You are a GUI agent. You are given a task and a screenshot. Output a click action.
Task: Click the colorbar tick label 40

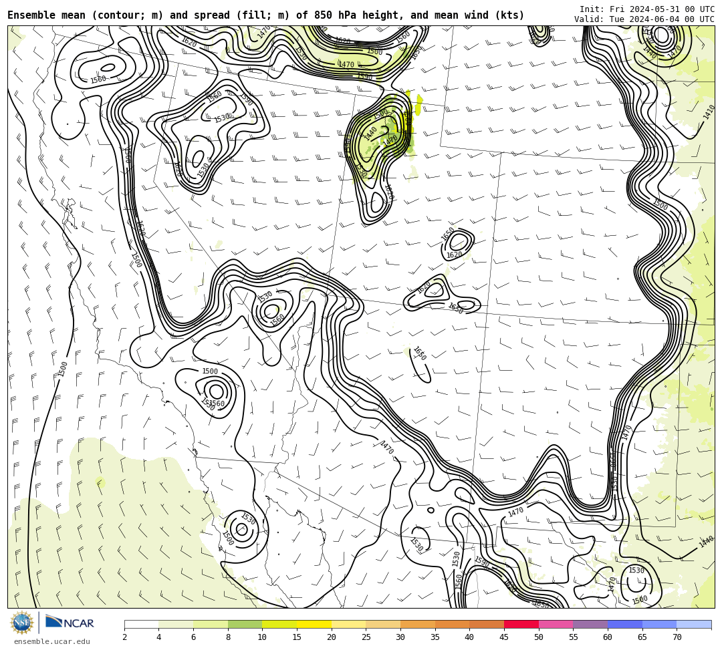pos(470,637)
